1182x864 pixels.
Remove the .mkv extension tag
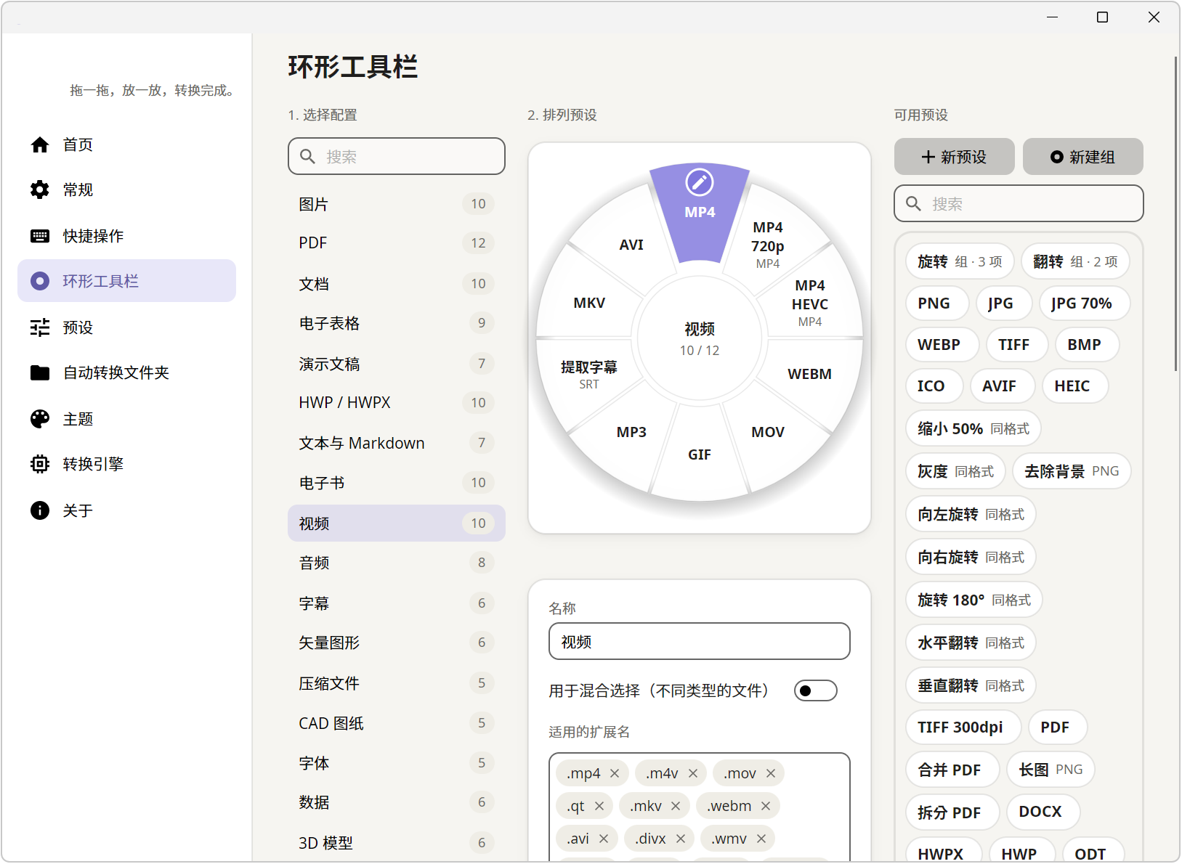pos(676,806)
